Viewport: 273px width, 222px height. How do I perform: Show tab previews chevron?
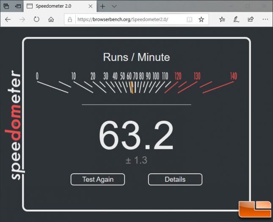pos(114,6)
